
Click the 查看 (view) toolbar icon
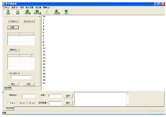(x=18, y=12)
